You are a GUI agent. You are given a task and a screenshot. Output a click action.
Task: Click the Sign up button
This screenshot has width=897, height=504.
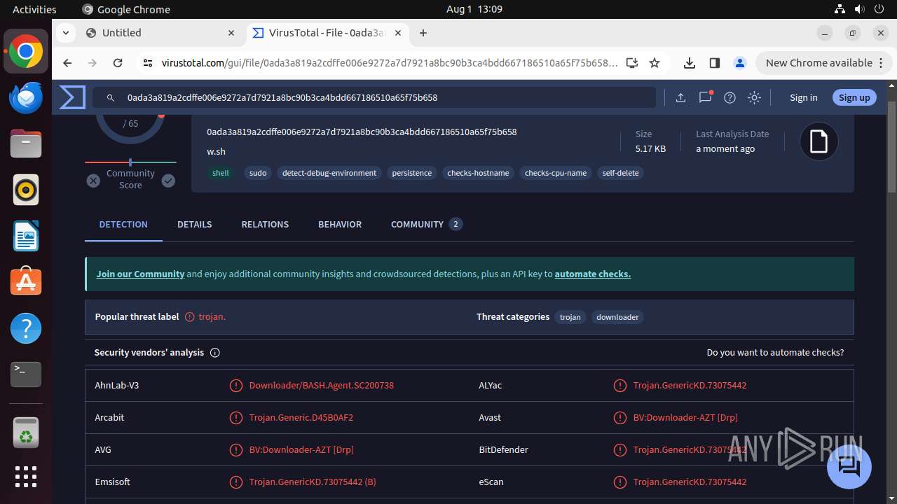[x=854, y=98]
